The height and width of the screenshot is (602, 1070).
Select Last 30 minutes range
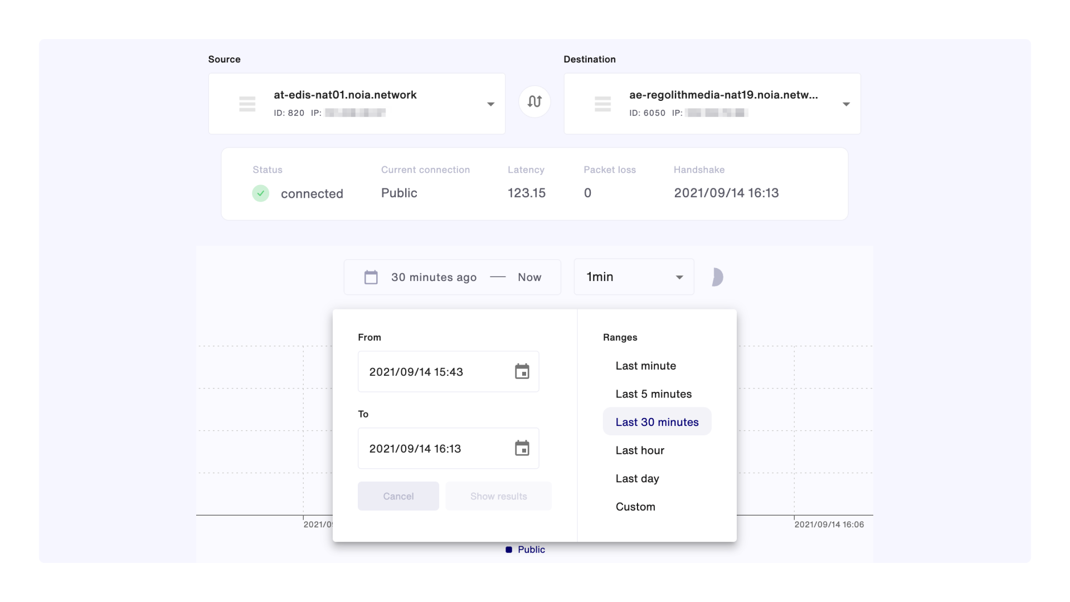pyautogui.click(x=656, y=422)
